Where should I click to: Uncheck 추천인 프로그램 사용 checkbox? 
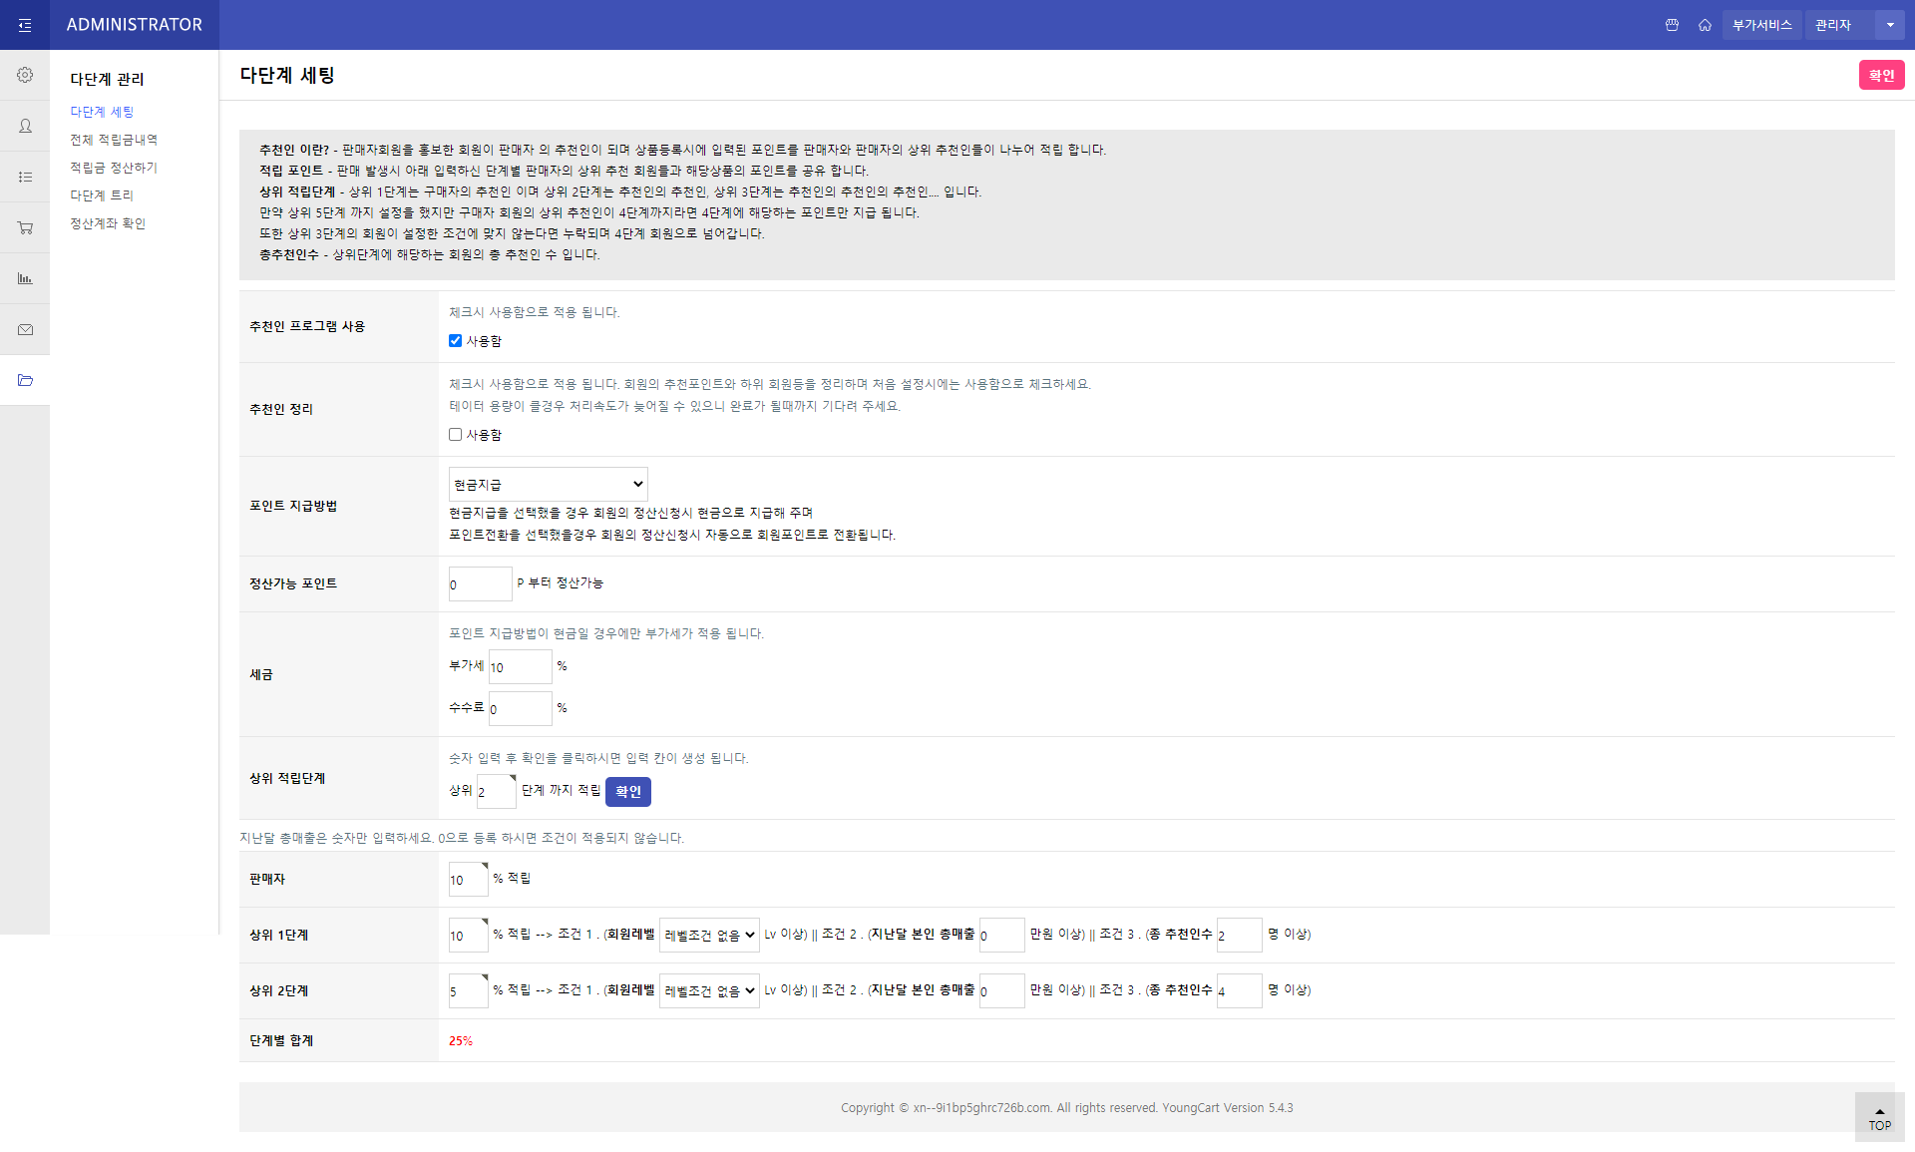point(455,340)
